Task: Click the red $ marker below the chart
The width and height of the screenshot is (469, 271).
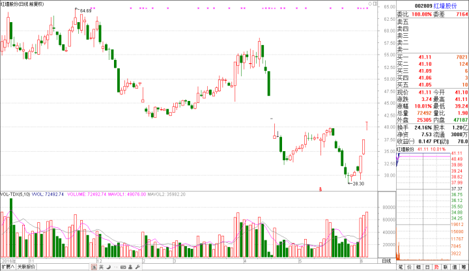Action: 320,189
